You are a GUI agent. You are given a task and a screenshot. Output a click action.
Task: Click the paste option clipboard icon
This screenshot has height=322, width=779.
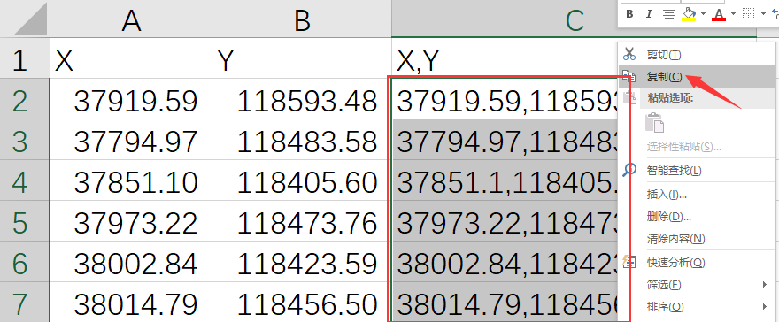click(x=654, y=122)
